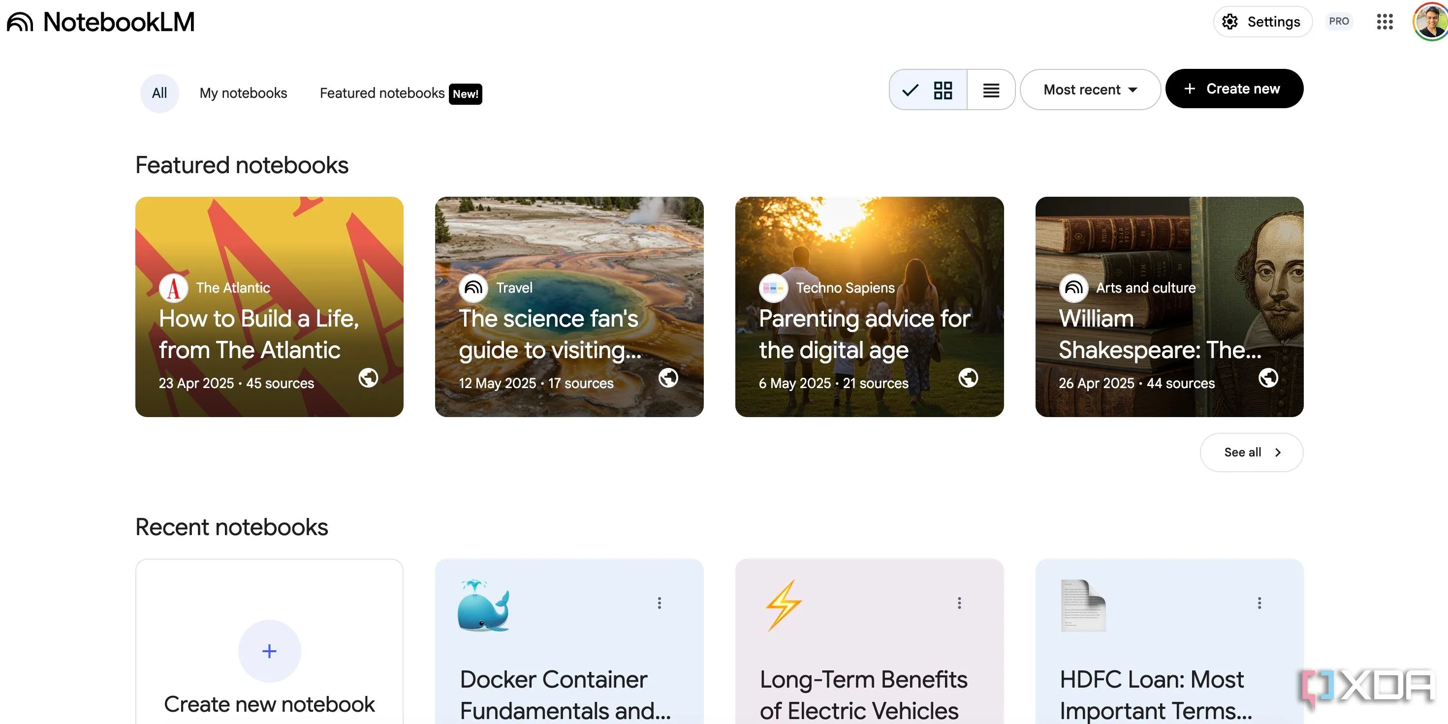The image size is (1448, 724).
Task: Open the Google apps grid icon
Action: click(x=1385, y=22)
